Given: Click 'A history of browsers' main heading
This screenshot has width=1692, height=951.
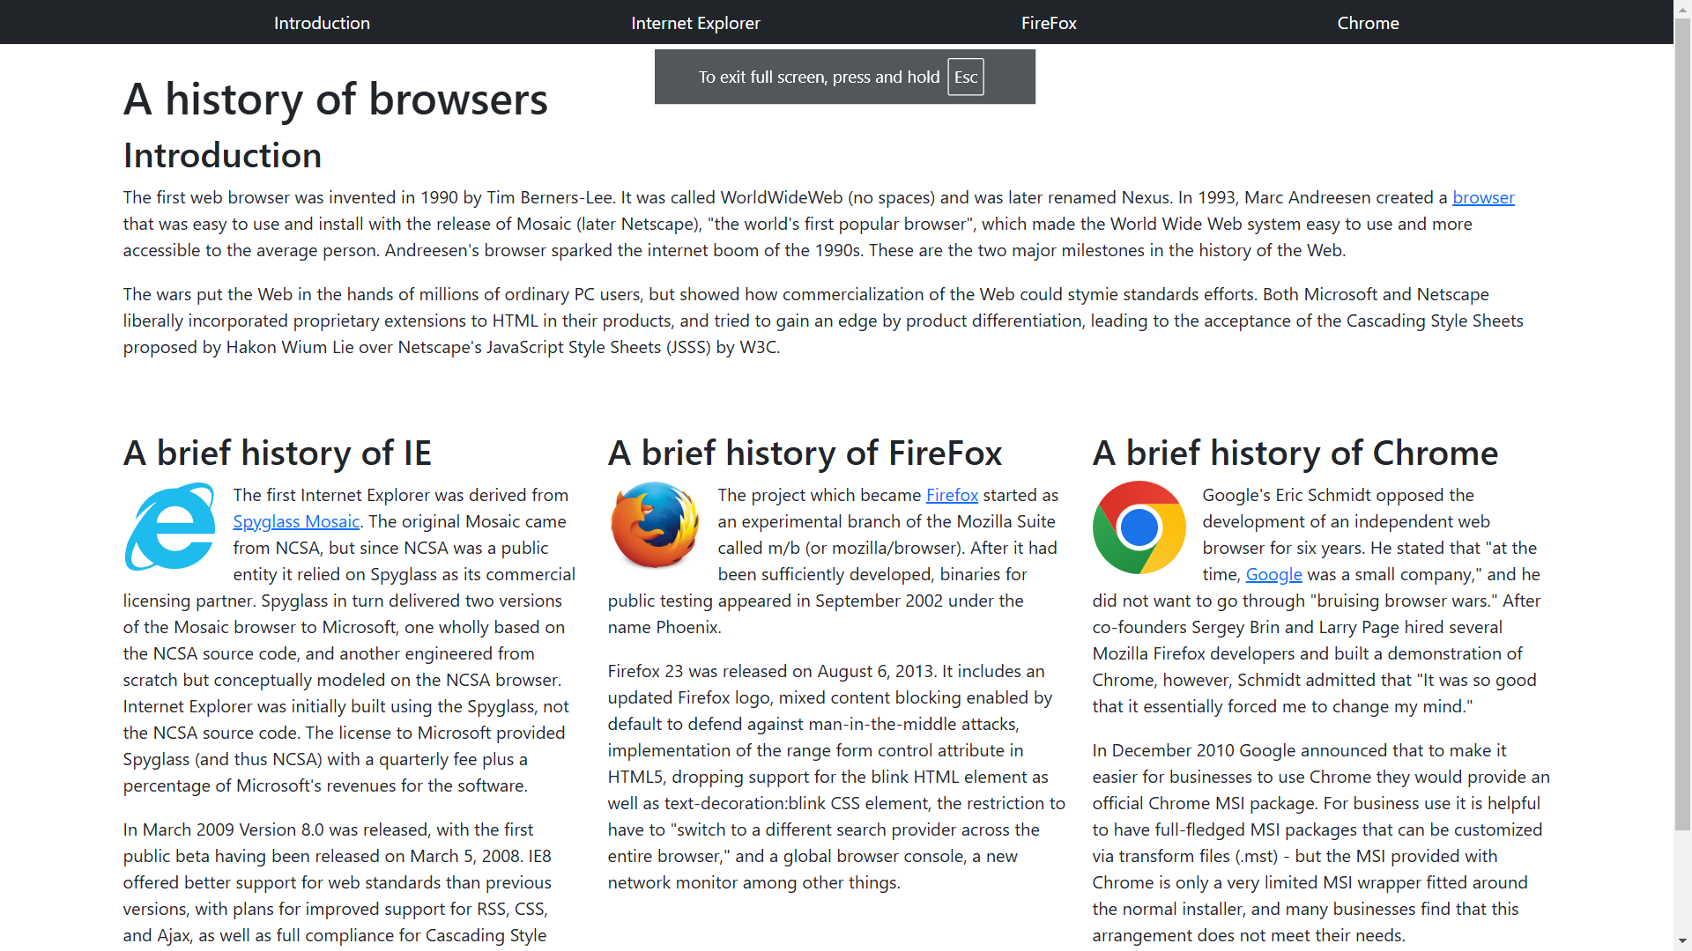Looking at the screenshot, I should click(x=335, y=100).
